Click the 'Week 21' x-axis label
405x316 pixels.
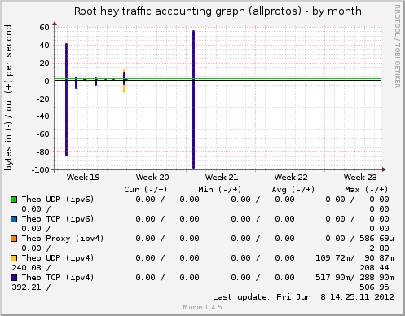pyautogui.click(x=222, y=178)
